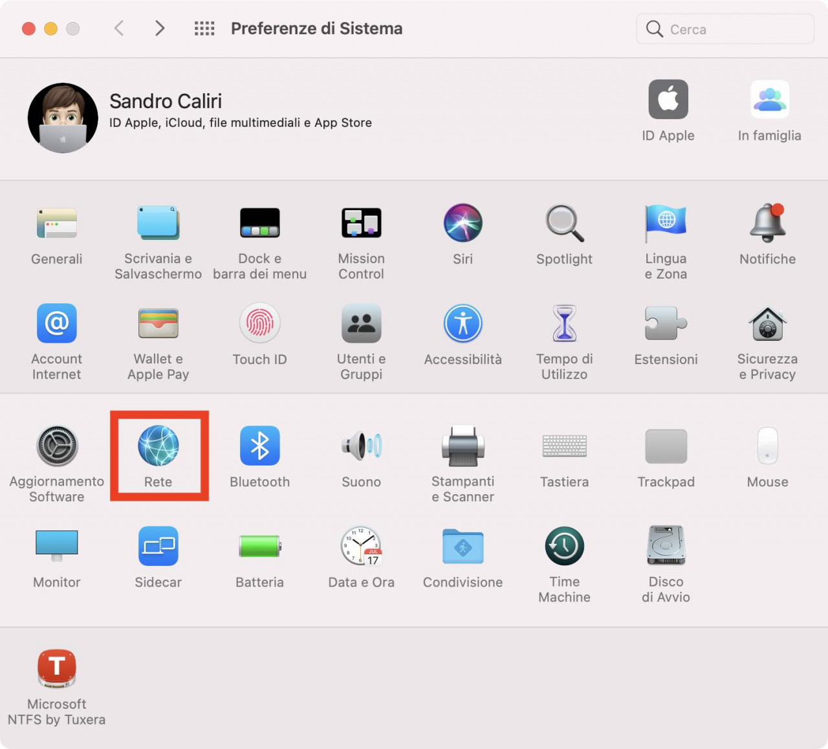Open the Rete network globe icon
This screenshot has width=828, height=749.
point(158,446)
